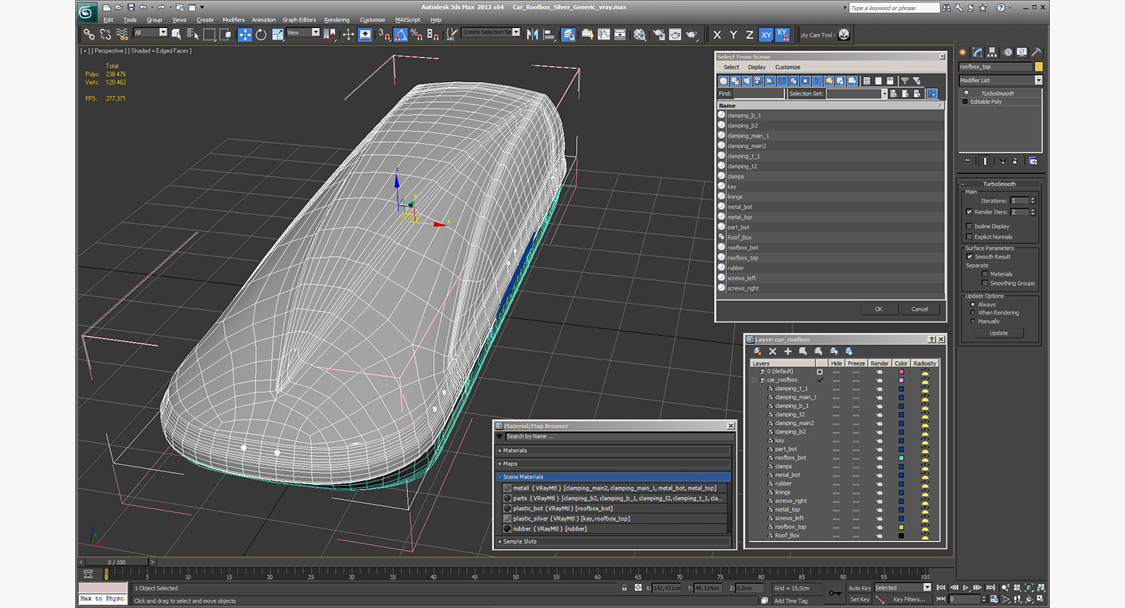1125x608 pixels.
Task: Click the Update button in TurboSmooth
Action: pyautogui.click(x=999, y=333)
